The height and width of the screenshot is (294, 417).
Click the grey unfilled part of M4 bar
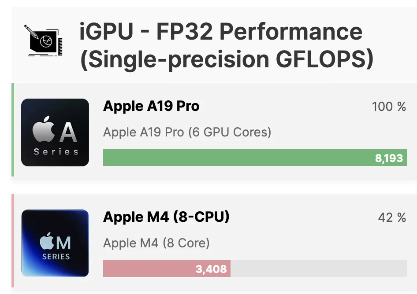(x=317, y=268)
